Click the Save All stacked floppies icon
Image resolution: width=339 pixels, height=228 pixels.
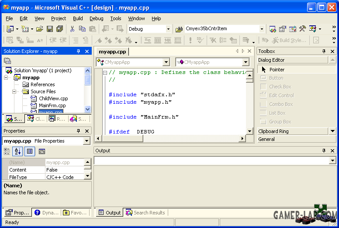pyautogui.click(x=60, y=29)
